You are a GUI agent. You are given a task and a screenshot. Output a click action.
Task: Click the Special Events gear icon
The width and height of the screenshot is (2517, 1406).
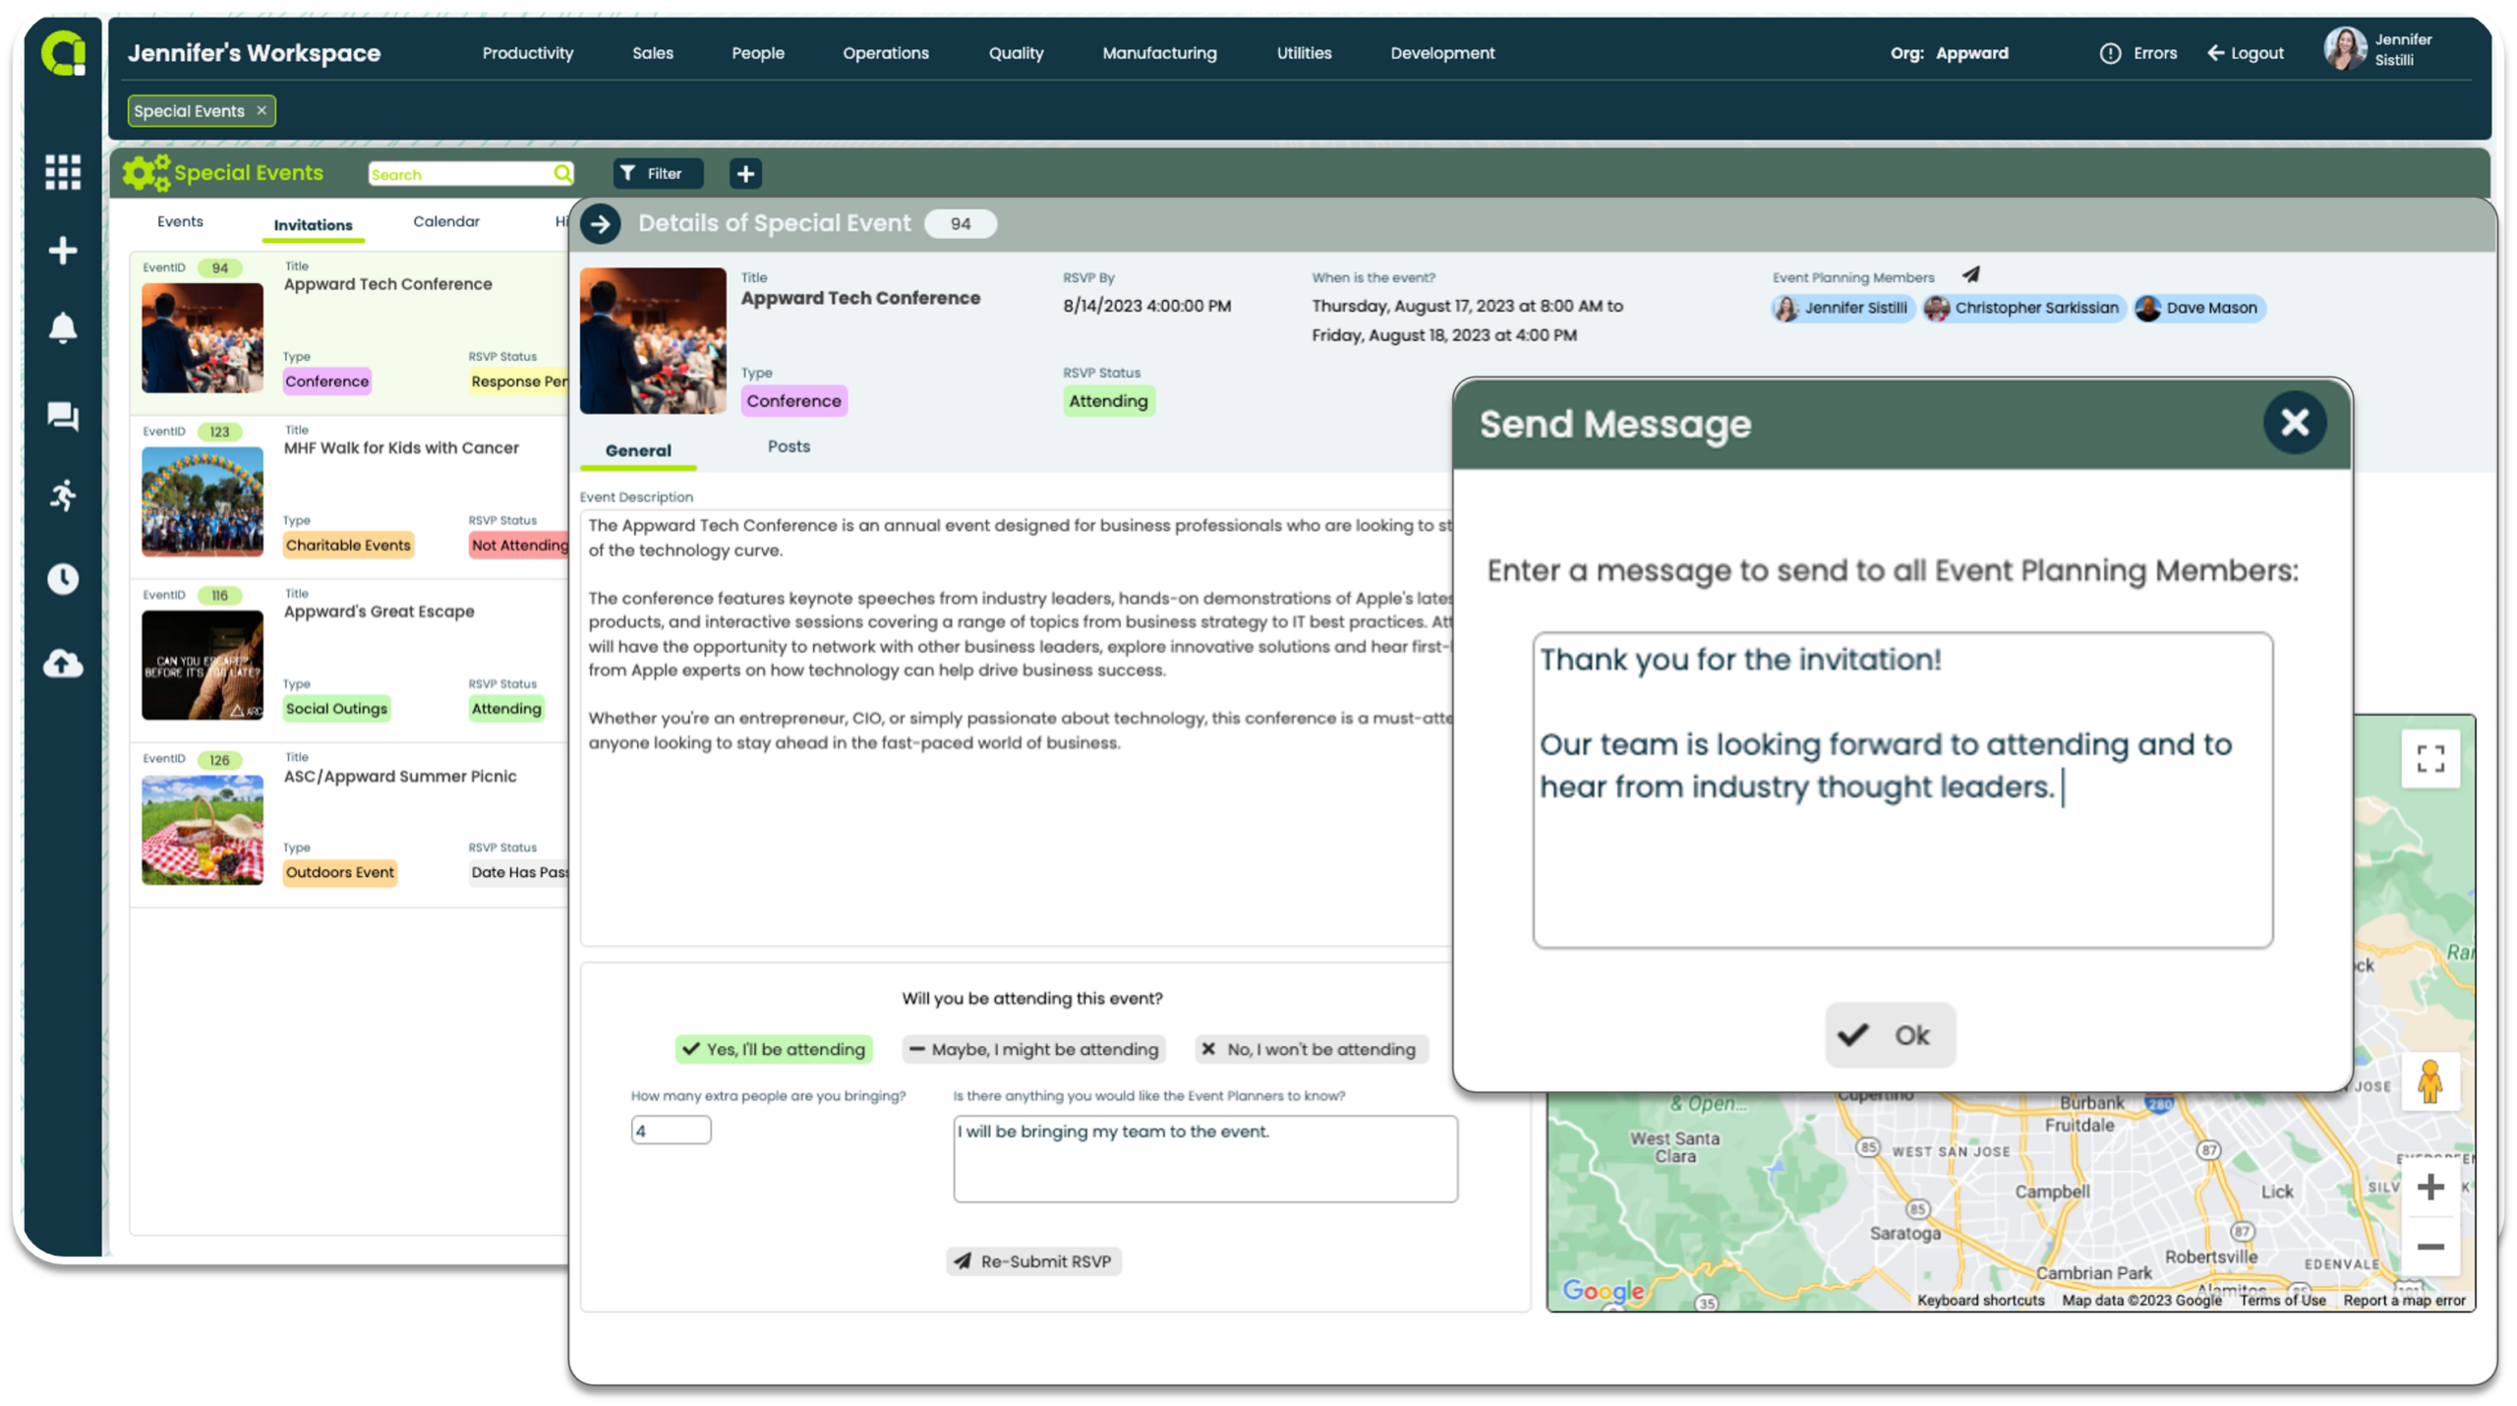146,173
